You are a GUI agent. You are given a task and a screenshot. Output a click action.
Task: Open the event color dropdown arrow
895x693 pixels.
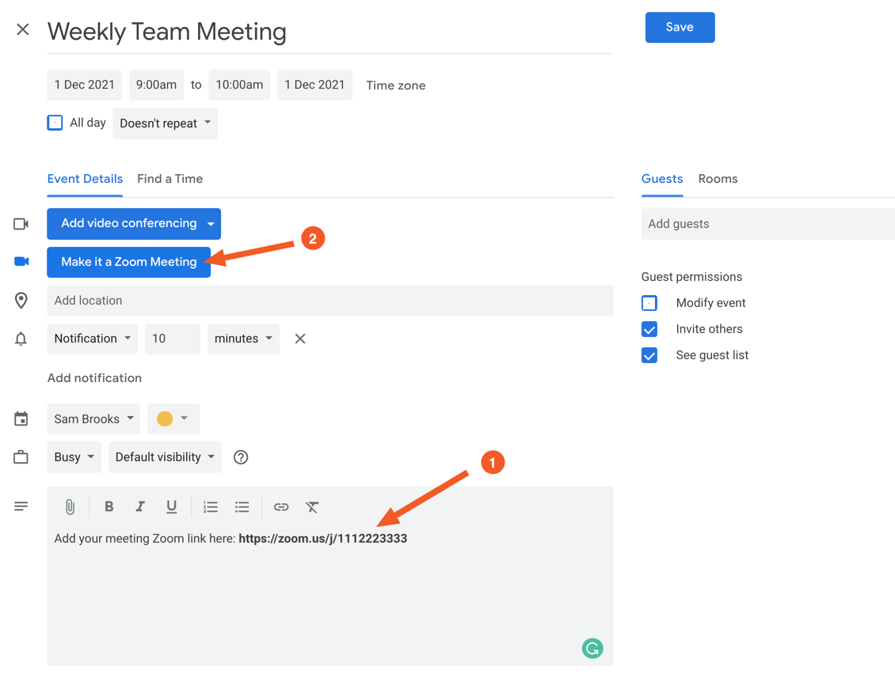point(185,418)
